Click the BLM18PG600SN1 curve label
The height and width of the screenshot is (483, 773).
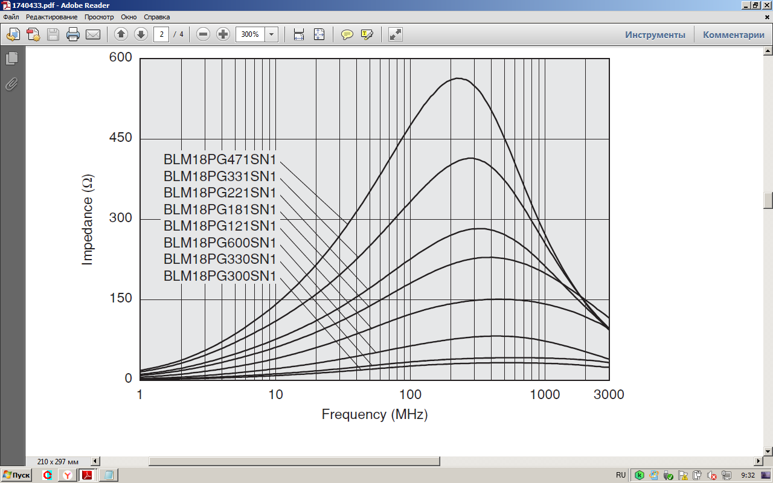[220, 243]
